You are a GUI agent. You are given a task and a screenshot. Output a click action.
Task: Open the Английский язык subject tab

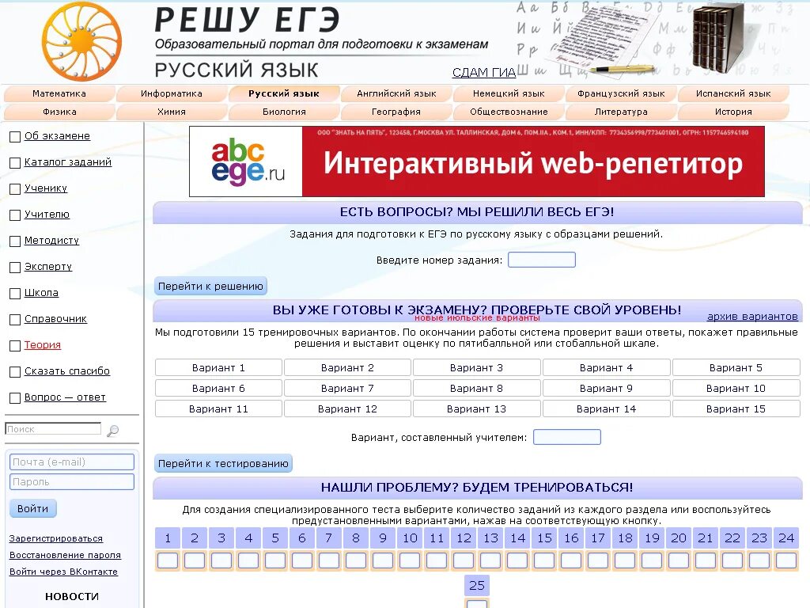[x=396, y=93]
